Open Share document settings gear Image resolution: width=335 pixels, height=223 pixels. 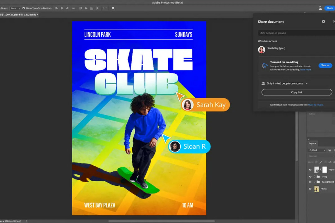coord(323,21)
